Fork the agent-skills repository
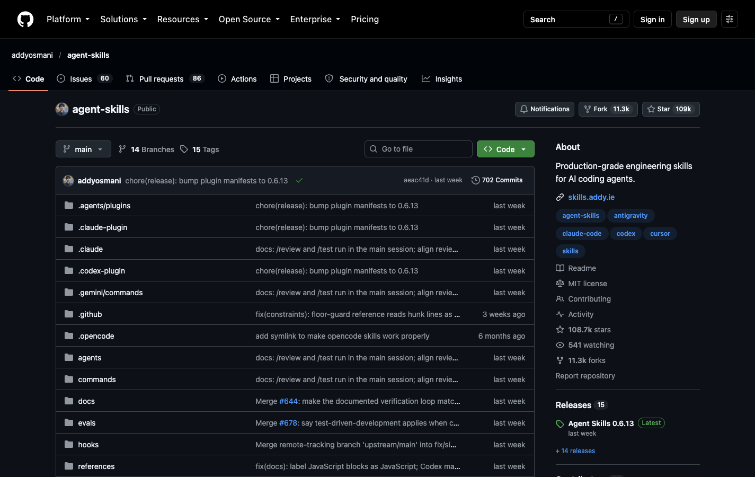This screenshot has width=755, height=477. click(x=608, y=109)
